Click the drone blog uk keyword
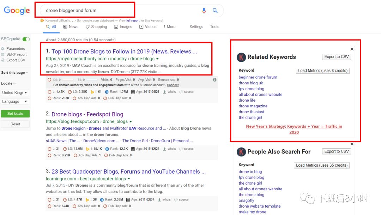Screen dimensions: 381x215 coord(251,83)
